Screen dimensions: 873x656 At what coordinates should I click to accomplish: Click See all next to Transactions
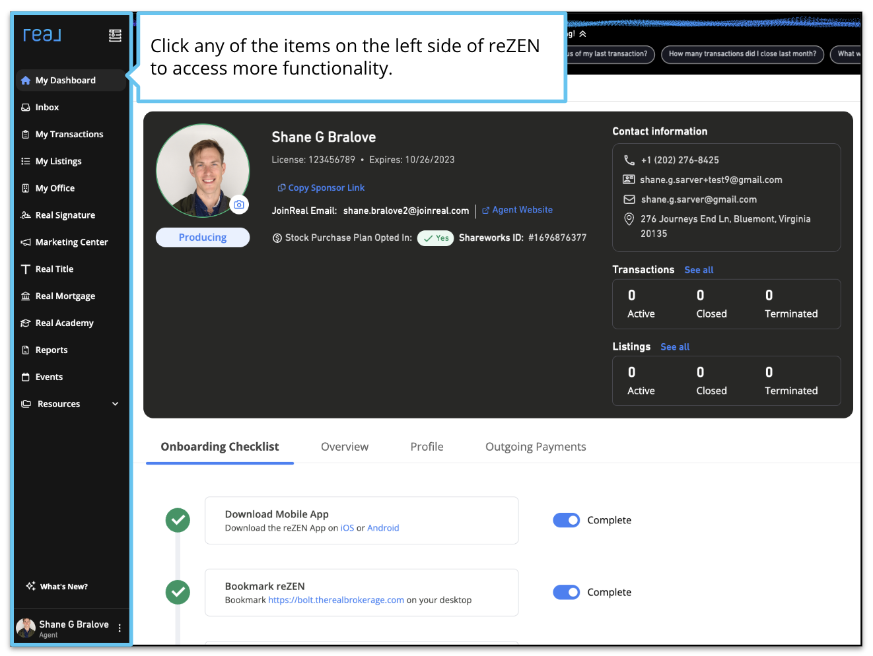pos(699,270)
